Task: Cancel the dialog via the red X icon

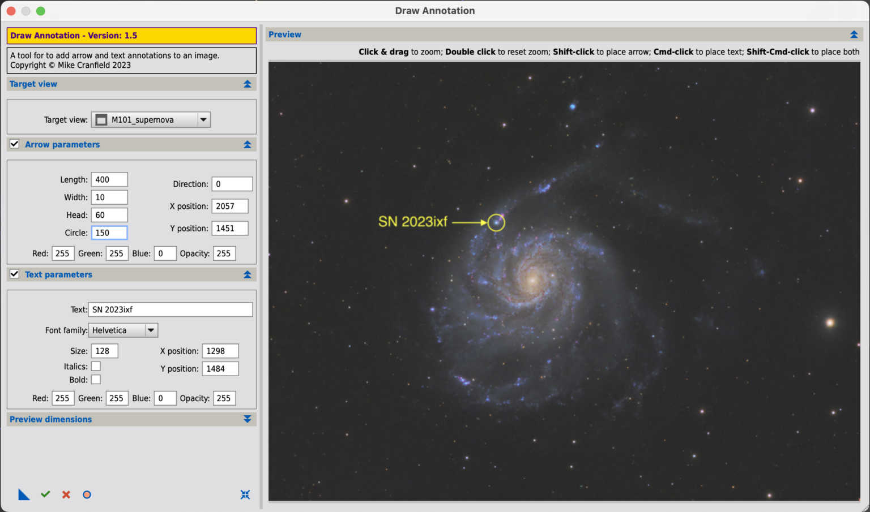Action: pyautogui.click(x=66, y=494)
